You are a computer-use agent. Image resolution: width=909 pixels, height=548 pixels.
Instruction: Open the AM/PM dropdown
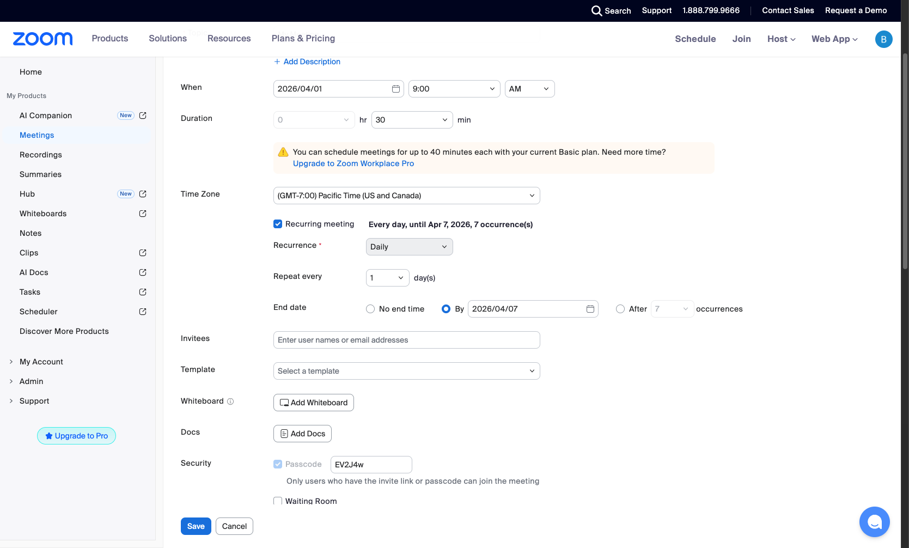click(530, 89)
